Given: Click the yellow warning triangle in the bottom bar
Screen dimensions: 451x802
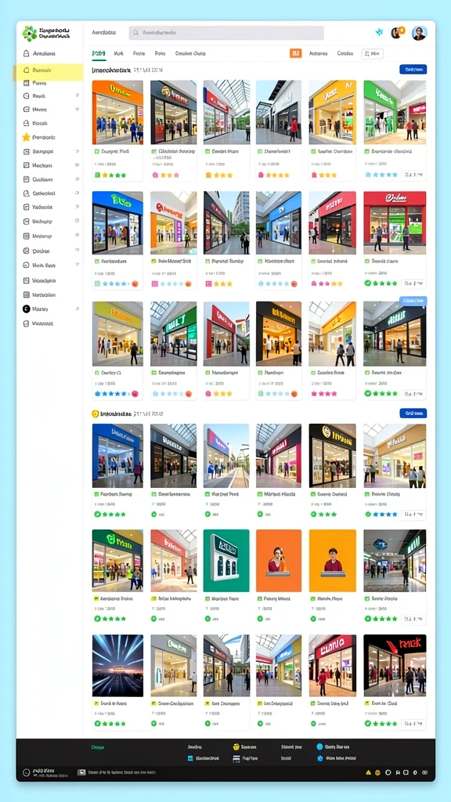Looking at the screenshot, I should (368, 772).
